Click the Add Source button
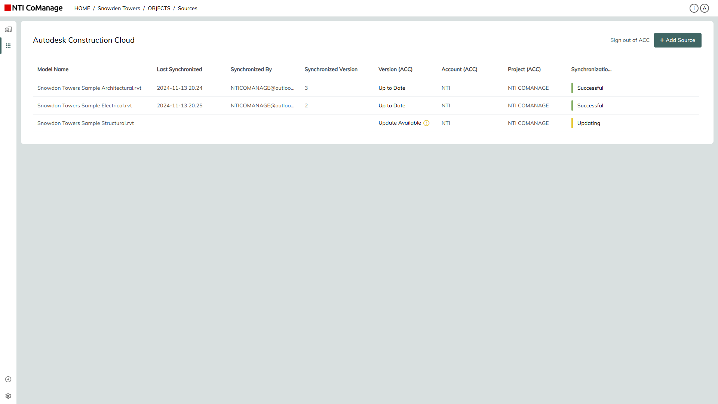The image size is (718, 404). 678,40
